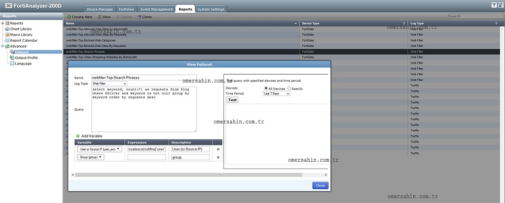Select row webfilter-Top-Blocked-Web-Categories
Screen dimensions: 505x203
coord(282,40)
